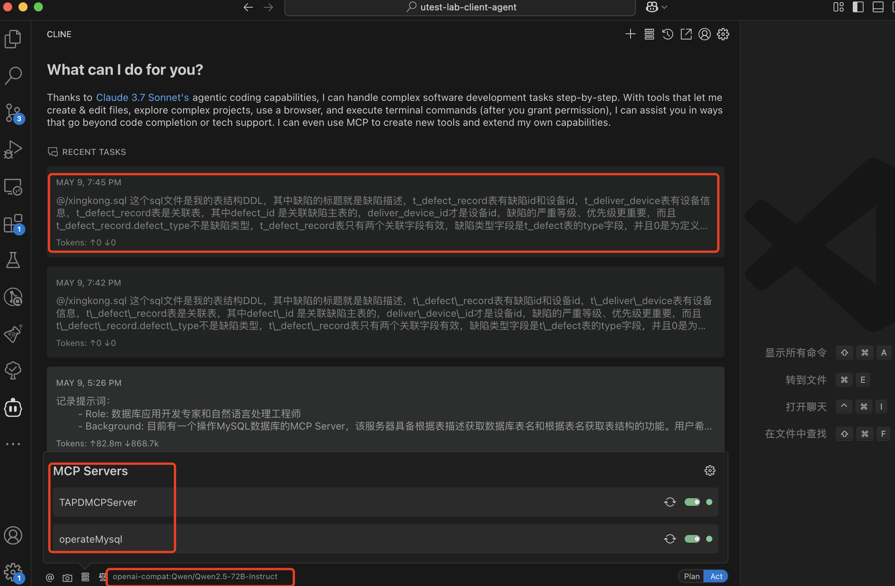Follow the Claude 3.7 Sonnet's link
The height and width of the screenshot is (586, 895).
pos(142,97)
